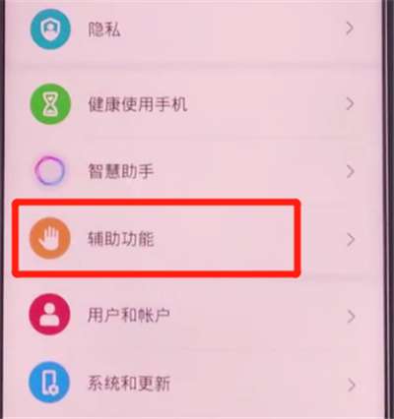Tap the orange hand 辅助功能 icon
394x419 pixels.
pyautogui.click(x=50, y=238)
